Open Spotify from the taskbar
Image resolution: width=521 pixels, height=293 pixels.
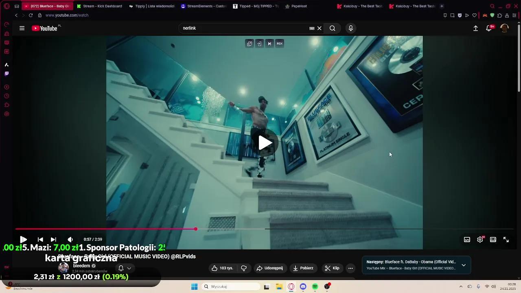tap(315, 286)
